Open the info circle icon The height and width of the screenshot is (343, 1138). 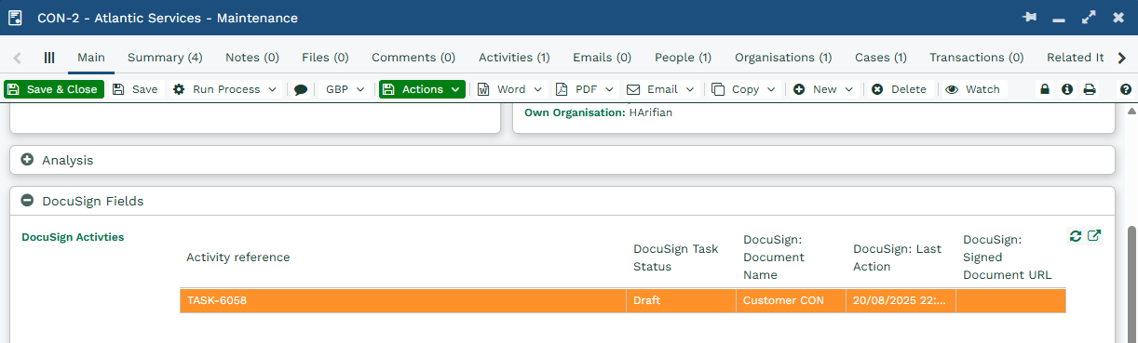(x=1067, y=89)
